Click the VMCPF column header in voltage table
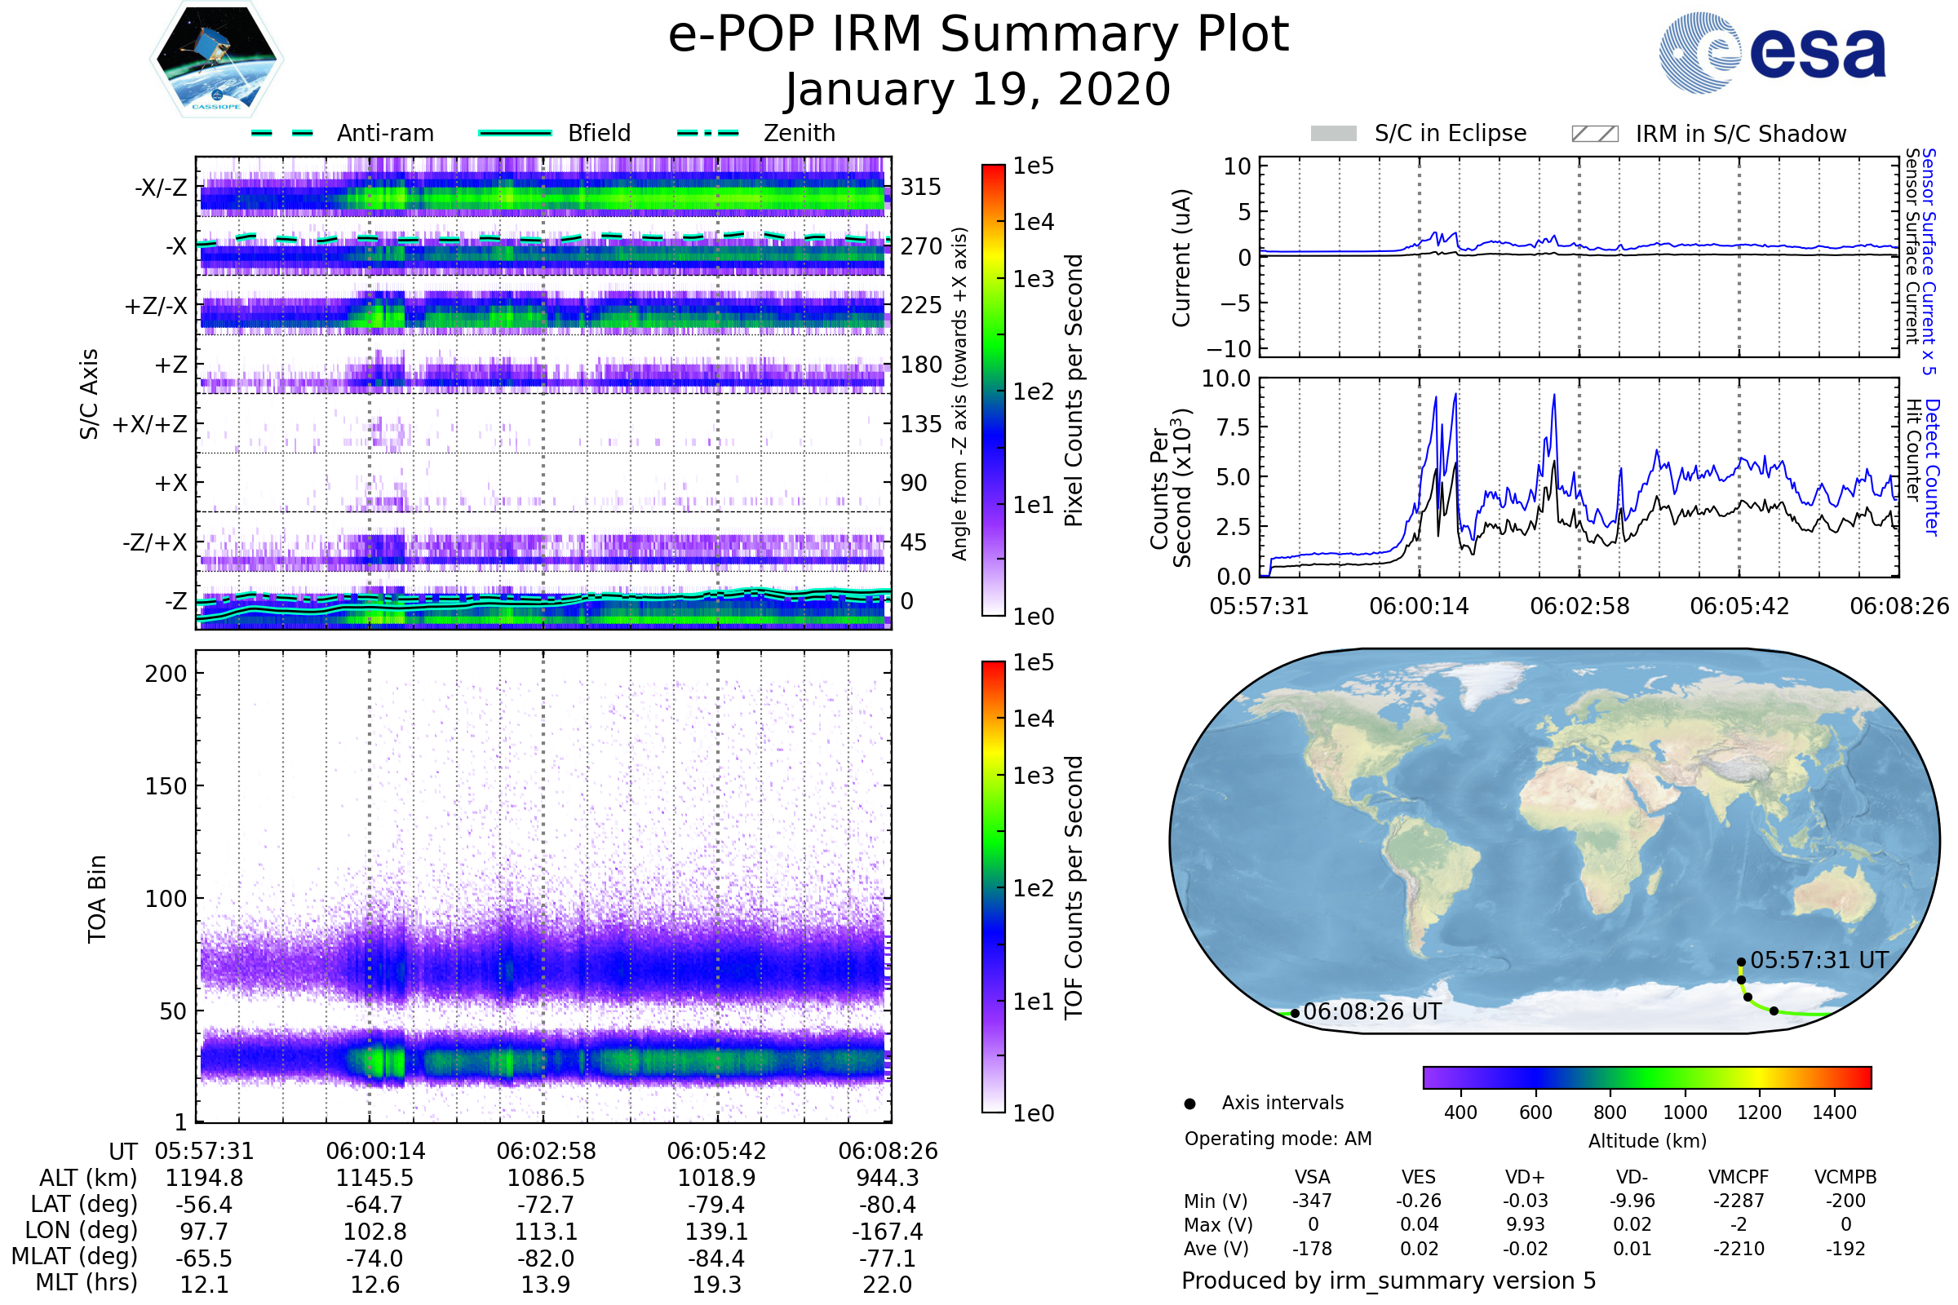 click(x=1739, y=1178)
